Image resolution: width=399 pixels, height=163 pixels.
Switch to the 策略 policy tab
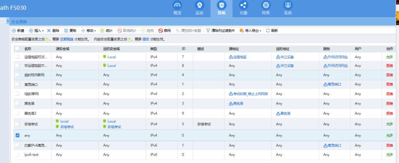click(221, 9)
